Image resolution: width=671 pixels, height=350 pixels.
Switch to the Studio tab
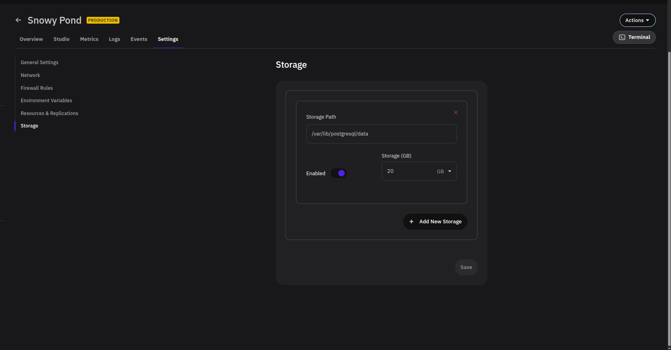pyautogui.click(x=61, y=39)
